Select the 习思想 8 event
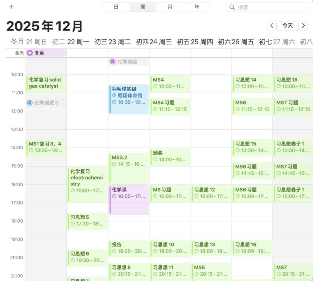 pos(129,271)
